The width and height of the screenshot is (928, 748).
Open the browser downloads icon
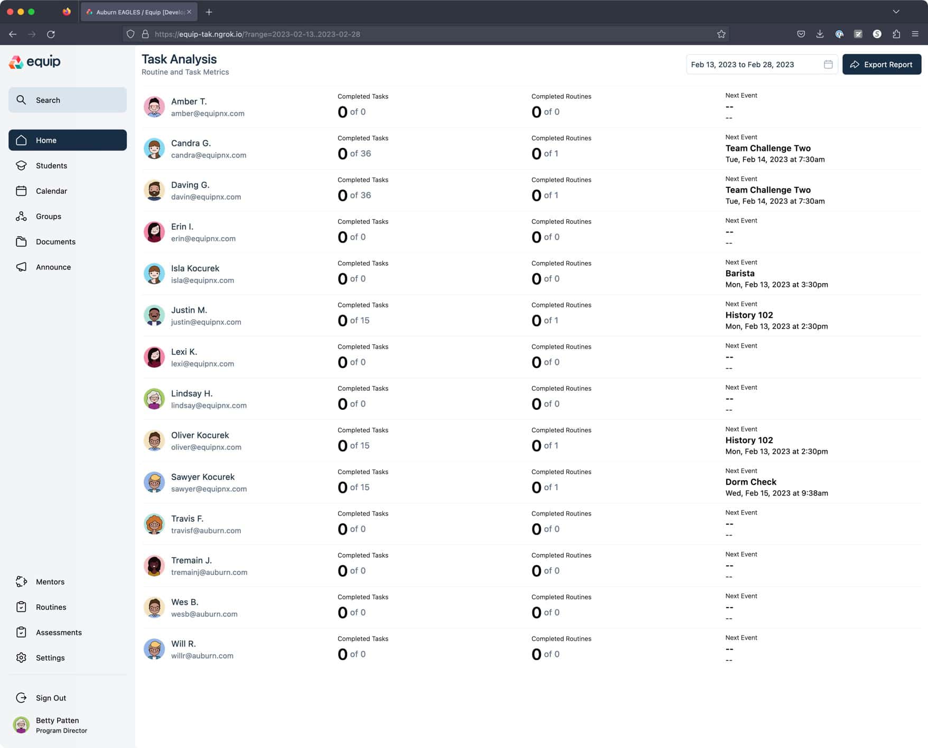pyautogui.click(x=820, y=34)
